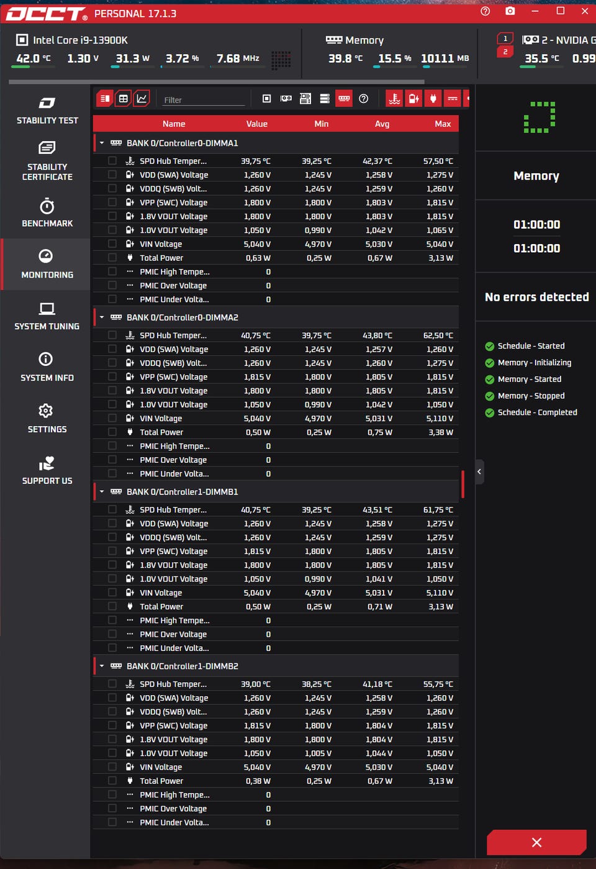Collapse the BANK 0/Controller0-DIMMA2 group
This screenshot has height=869, width=596.
coord(102,317)
